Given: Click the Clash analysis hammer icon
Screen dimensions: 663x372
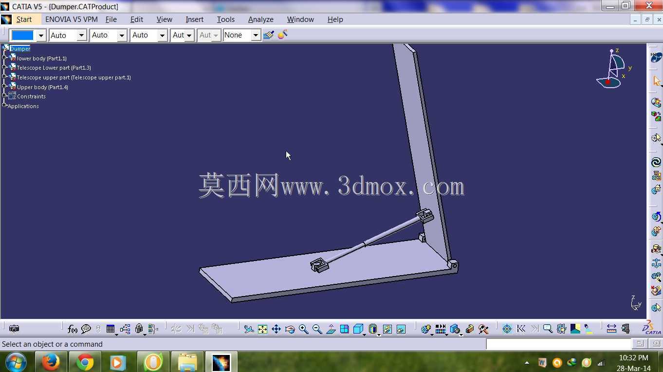Looking at the screenshot, I should [483, 329].
